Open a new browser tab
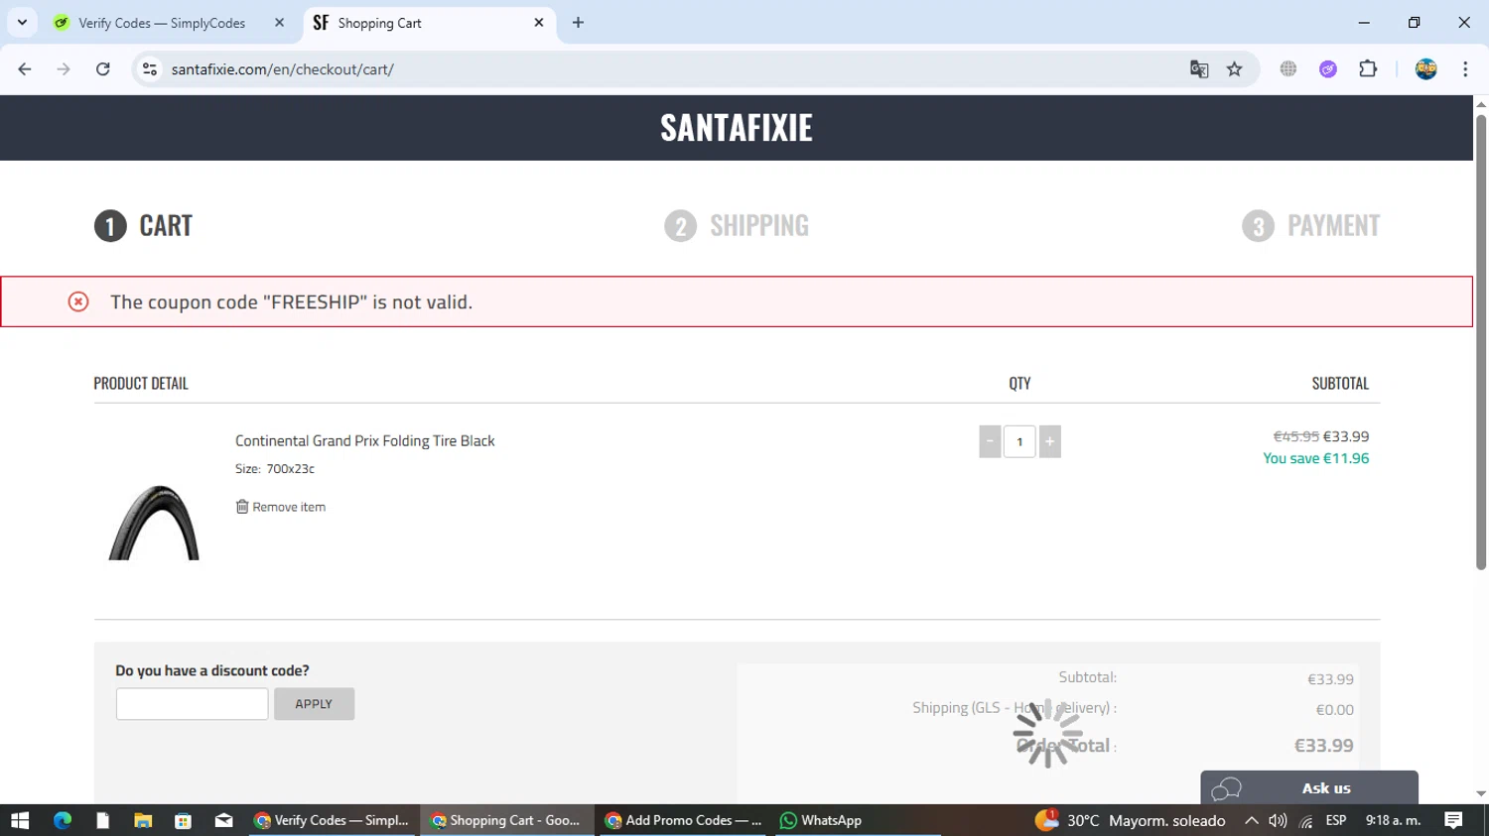The image size is (1489, 836). (578, 23)
